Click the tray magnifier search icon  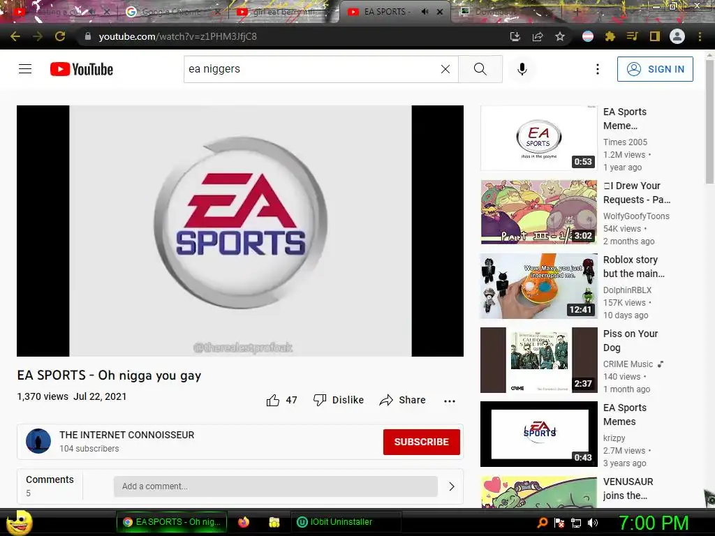[x=543, y=523]
